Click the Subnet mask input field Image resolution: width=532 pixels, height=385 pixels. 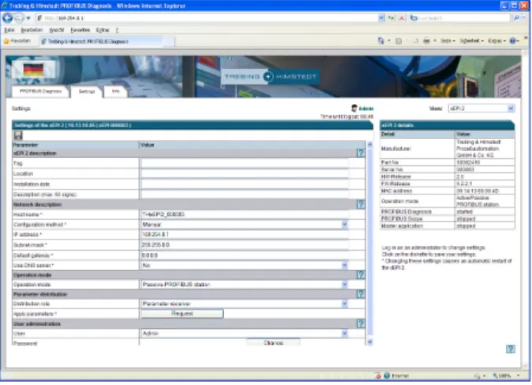(x=245, y=244)
